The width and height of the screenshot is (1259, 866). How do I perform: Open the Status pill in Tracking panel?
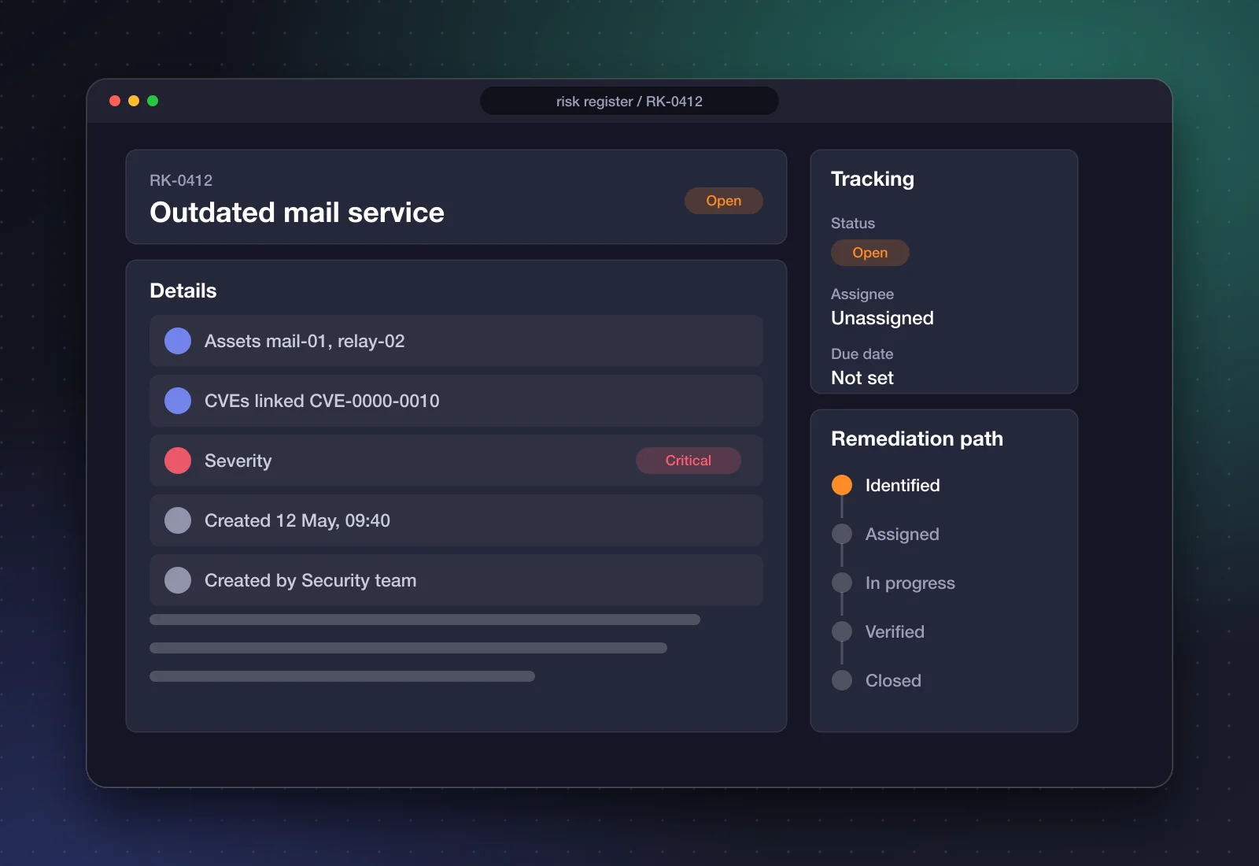869,253
